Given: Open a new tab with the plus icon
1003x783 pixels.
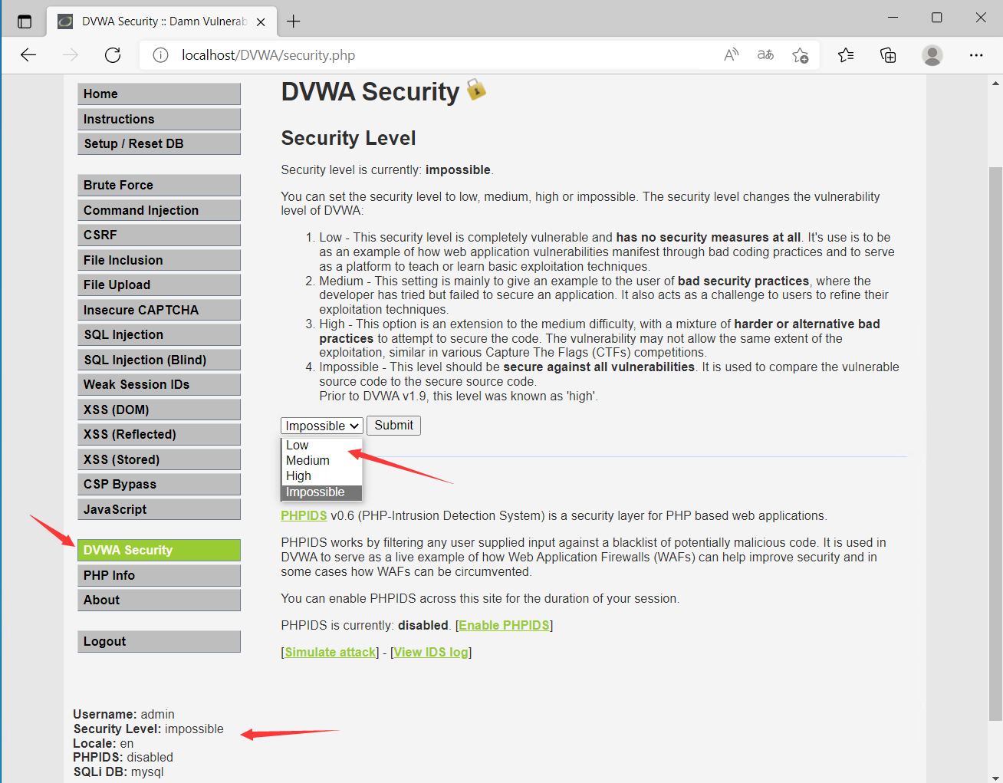Looking at the screenshot, I should point(293,21).
